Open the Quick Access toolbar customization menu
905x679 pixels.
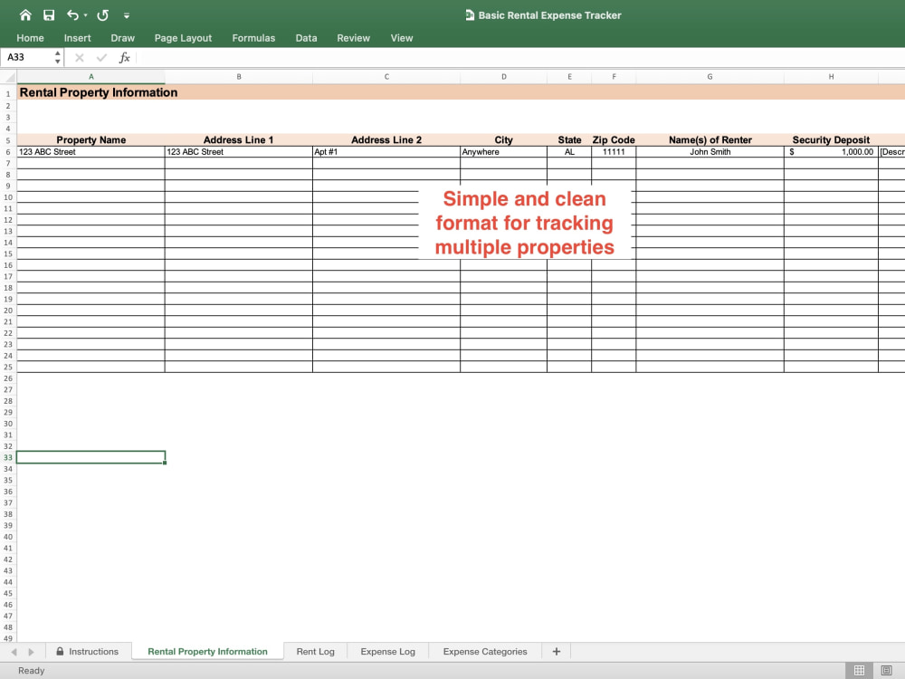click(127, 15)
